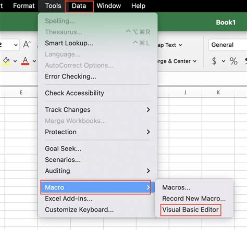Open the currency format dropdown arrow

(223, 61)
